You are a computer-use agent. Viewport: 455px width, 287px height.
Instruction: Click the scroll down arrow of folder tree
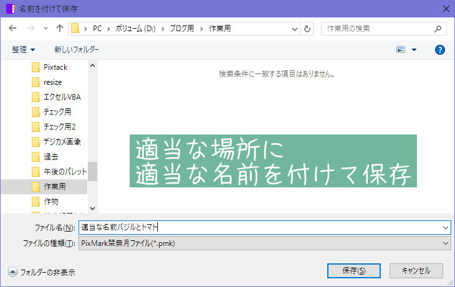tap(93, 208)
